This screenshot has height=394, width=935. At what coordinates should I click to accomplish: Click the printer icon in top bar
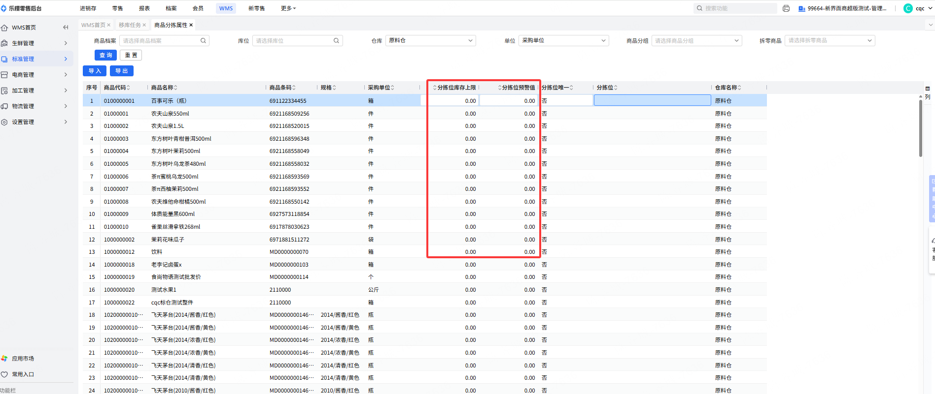click(x=786, y=8)
